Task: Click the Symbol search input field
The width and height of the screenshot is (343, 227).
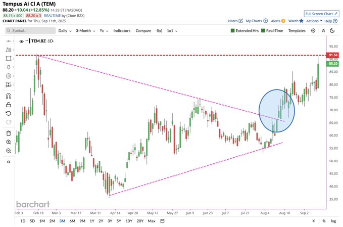Action: coord(30,31)
